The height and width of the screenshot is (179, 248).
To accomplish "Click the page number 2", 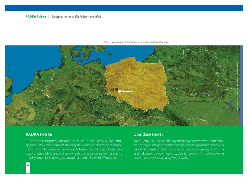I will (x=28, y=165).
